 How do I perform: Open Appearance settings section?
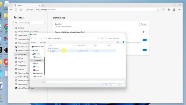23,36
